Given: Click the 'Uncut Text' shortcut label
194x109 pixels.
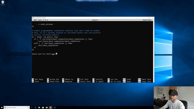Looking at the screenshot, I should click(x=85, y=81).
